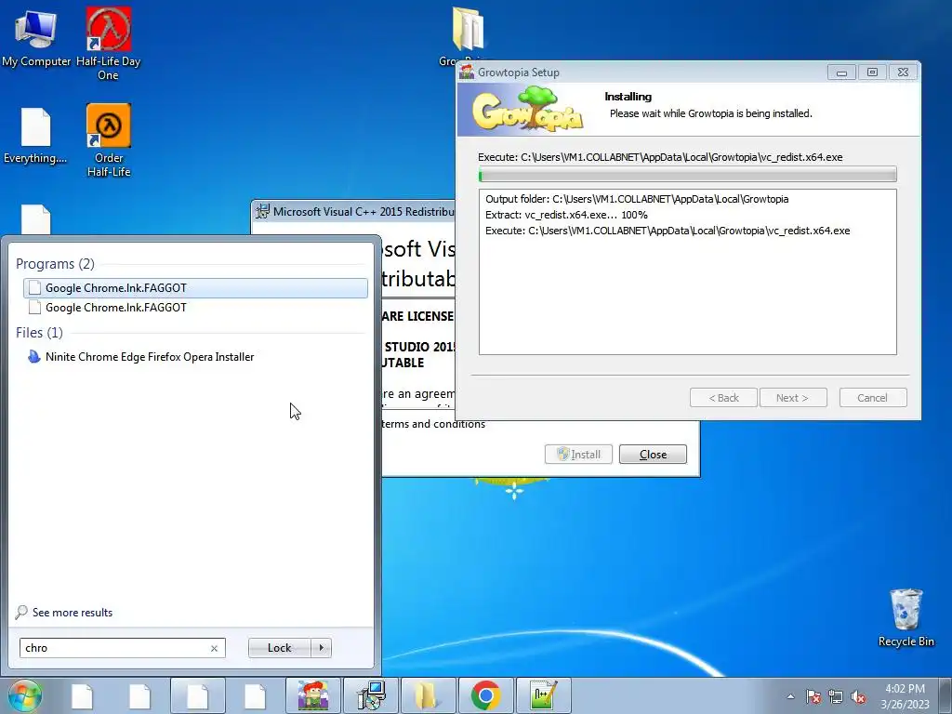Expand shutdown options arrow next to Lock
The image size is (952, 714).
click(321, 648)
